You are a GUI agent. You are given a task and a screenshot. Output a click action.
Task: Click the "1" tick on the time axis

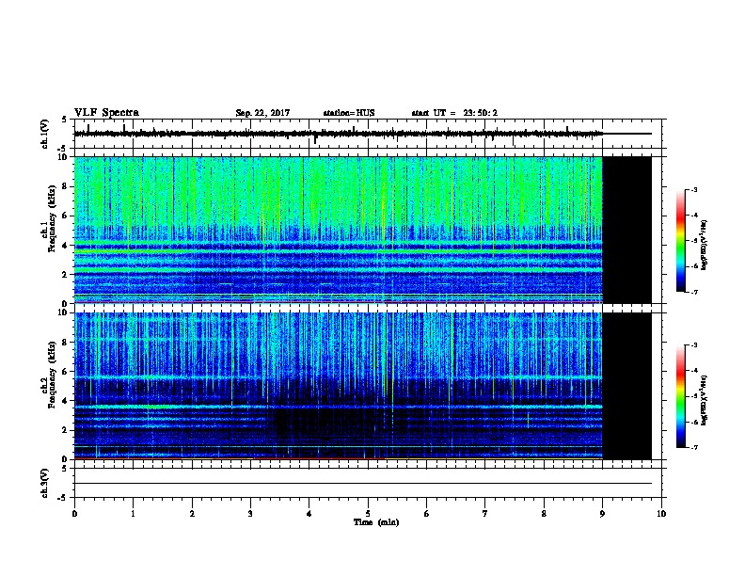[x=133, y=514]
